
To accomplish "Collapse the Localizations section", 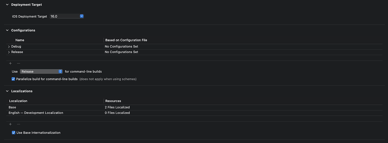I will pyautogui.click(x=7, y=91).
